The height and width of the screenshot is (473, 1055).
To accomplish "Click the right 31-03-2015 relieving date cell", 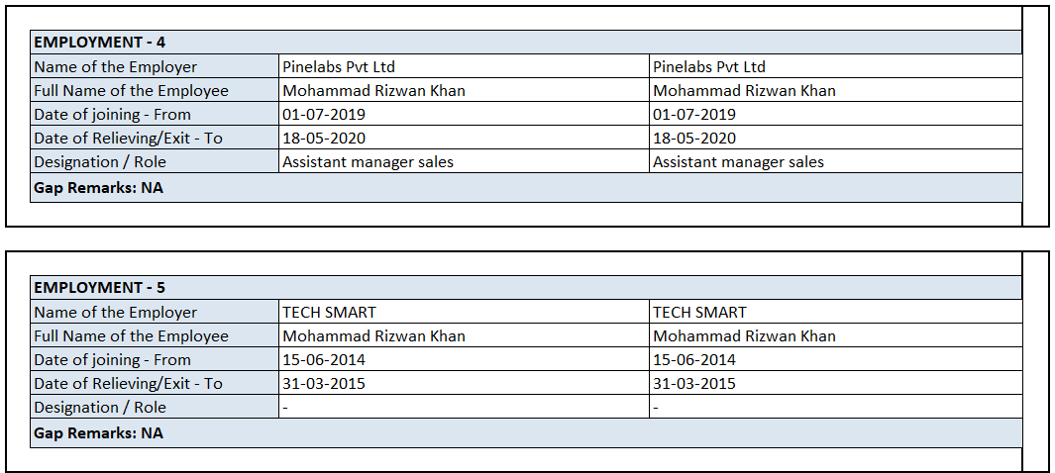I will (694, 384).
